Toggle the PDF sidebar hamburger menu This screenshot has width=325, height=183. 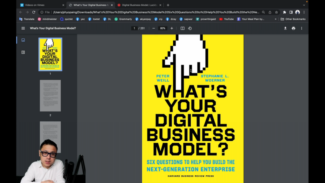click(x=23, y=28)
